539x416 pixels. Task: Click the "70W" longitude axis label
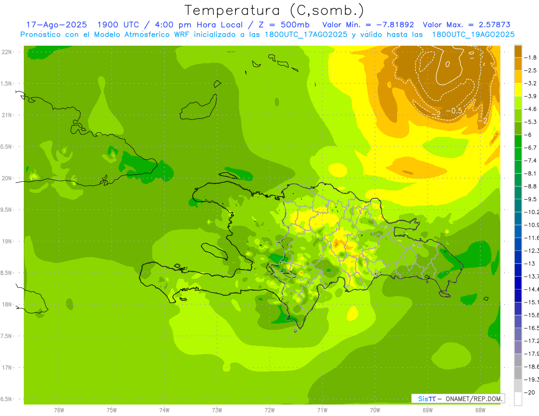point(375,410)
